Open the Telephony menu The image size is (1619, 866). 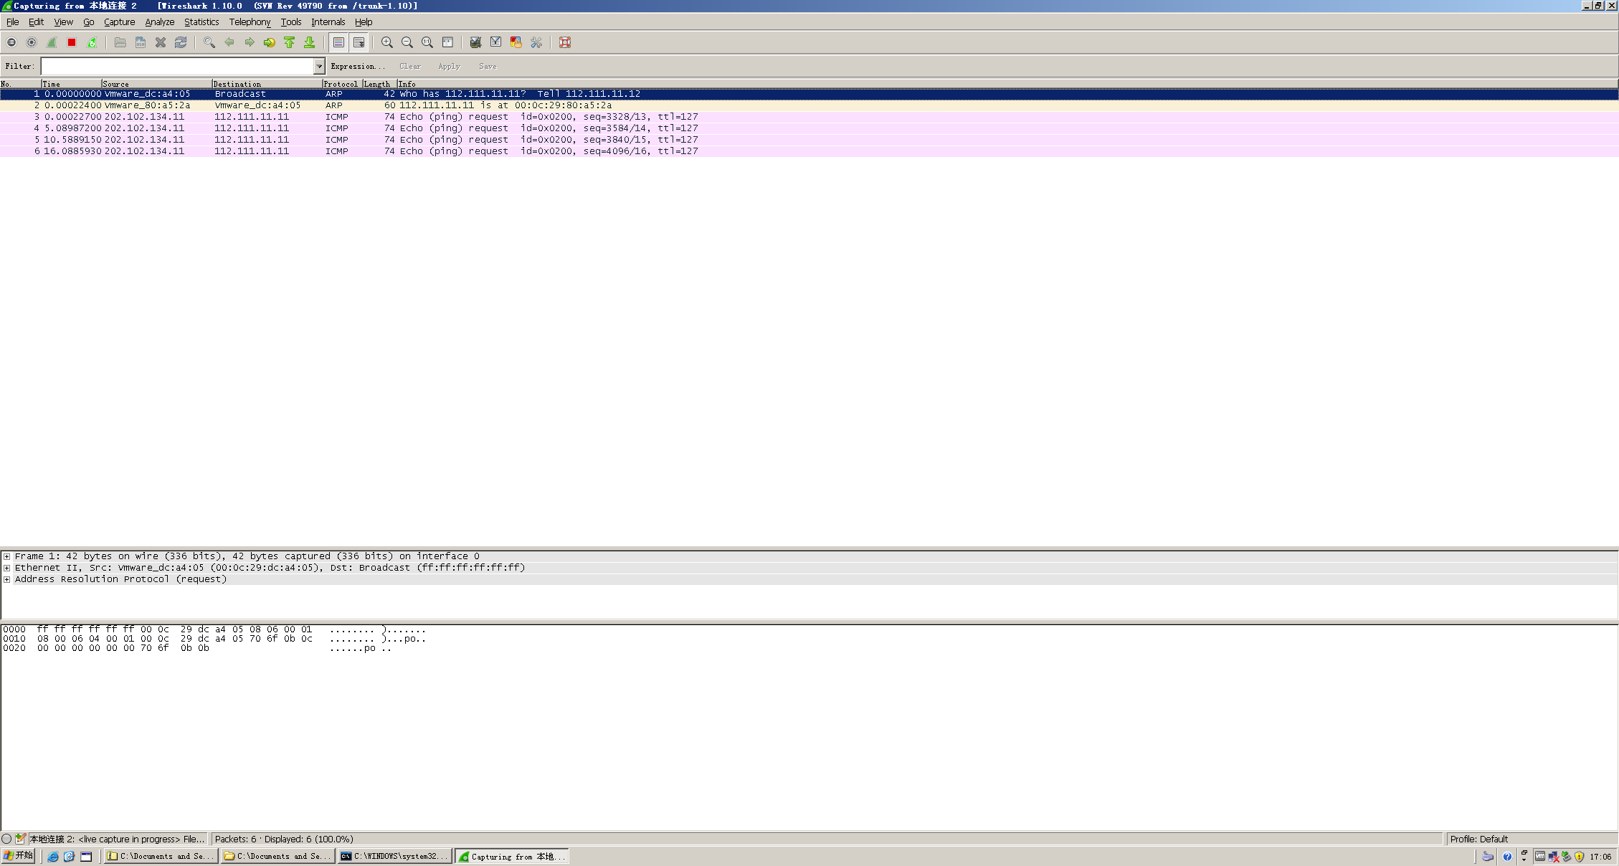pos(250,22)
